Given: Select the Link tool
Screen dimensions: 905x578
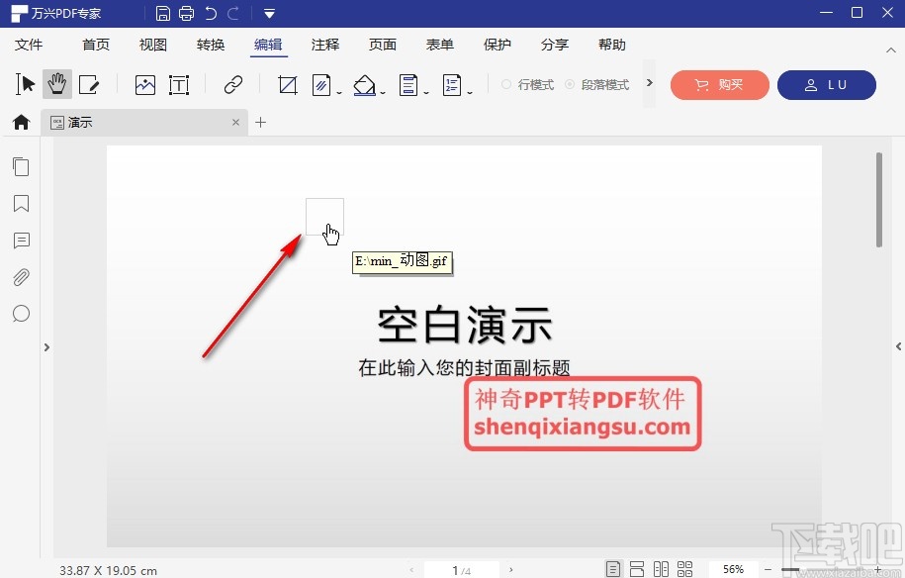Looking at the screenshot, I should pos(231,84).
